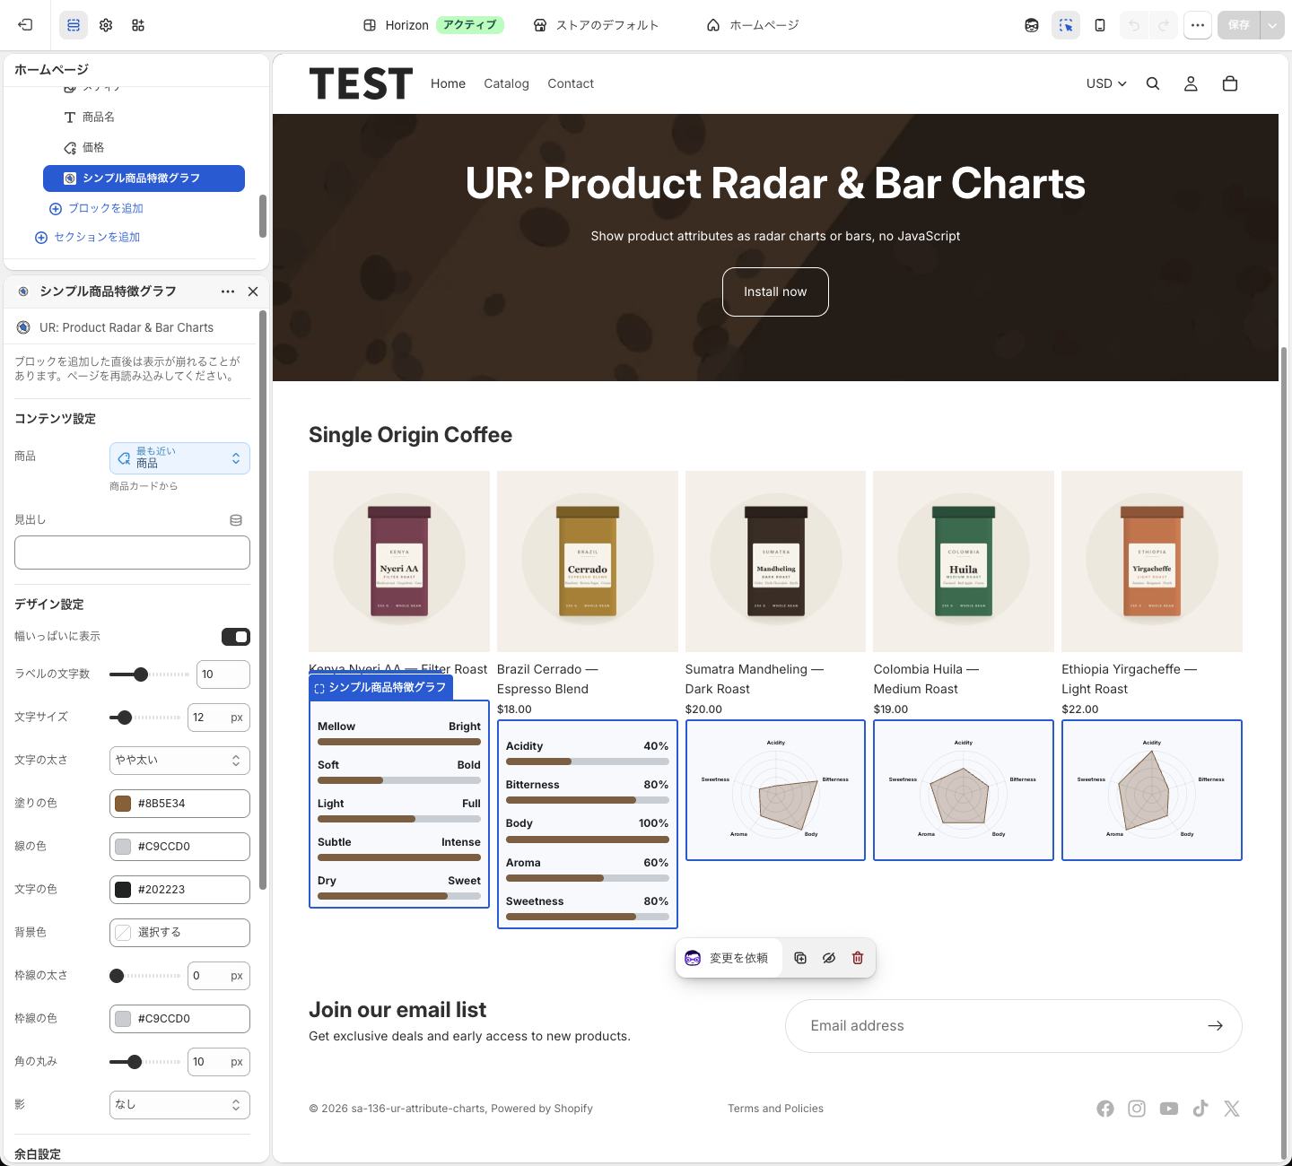Focus the 見出し text input field
The width and height of the screenshot is (1292, 1166).
tap(132, 553)
